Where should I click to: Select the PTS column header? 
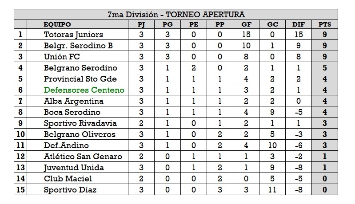click(x=324, y=24)
